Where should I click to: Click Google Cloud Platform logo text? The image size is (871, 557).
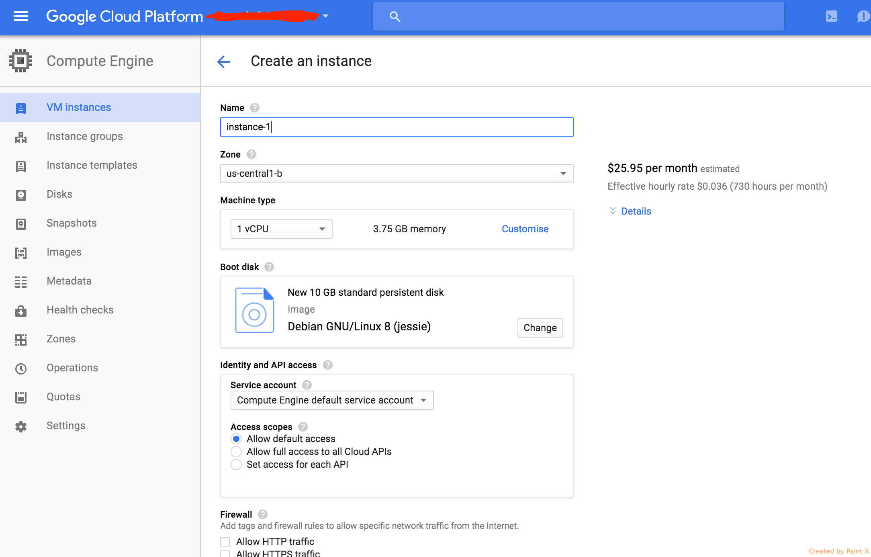[x=125, y=16]
